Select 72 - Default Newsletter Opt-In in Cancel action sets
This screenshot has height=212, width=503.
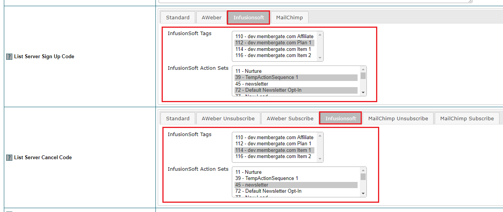coord(296,191)
